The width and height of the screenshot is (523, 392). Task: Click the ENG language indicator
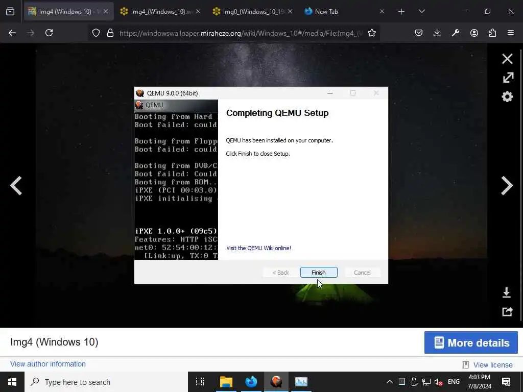[454, 382]
